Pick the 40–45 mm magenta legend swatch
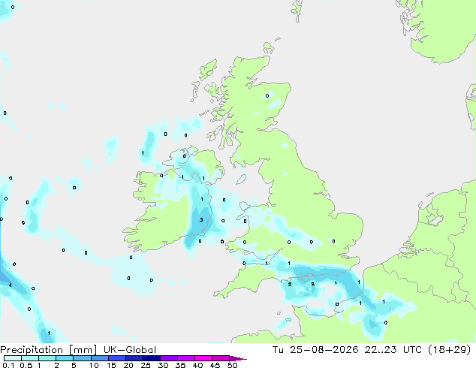Image resolution: width=476 pixels, height=368 pixels. coord(203,358)
